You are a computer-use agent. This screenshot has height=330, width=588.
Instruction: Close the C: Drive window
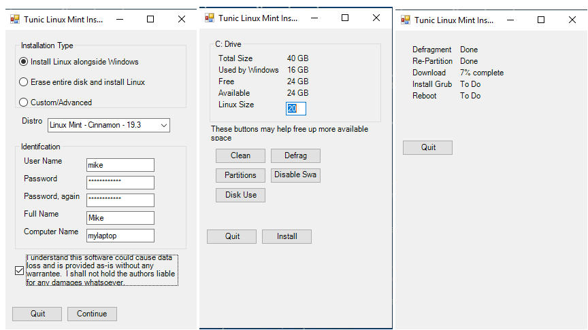tap(376, 18)
